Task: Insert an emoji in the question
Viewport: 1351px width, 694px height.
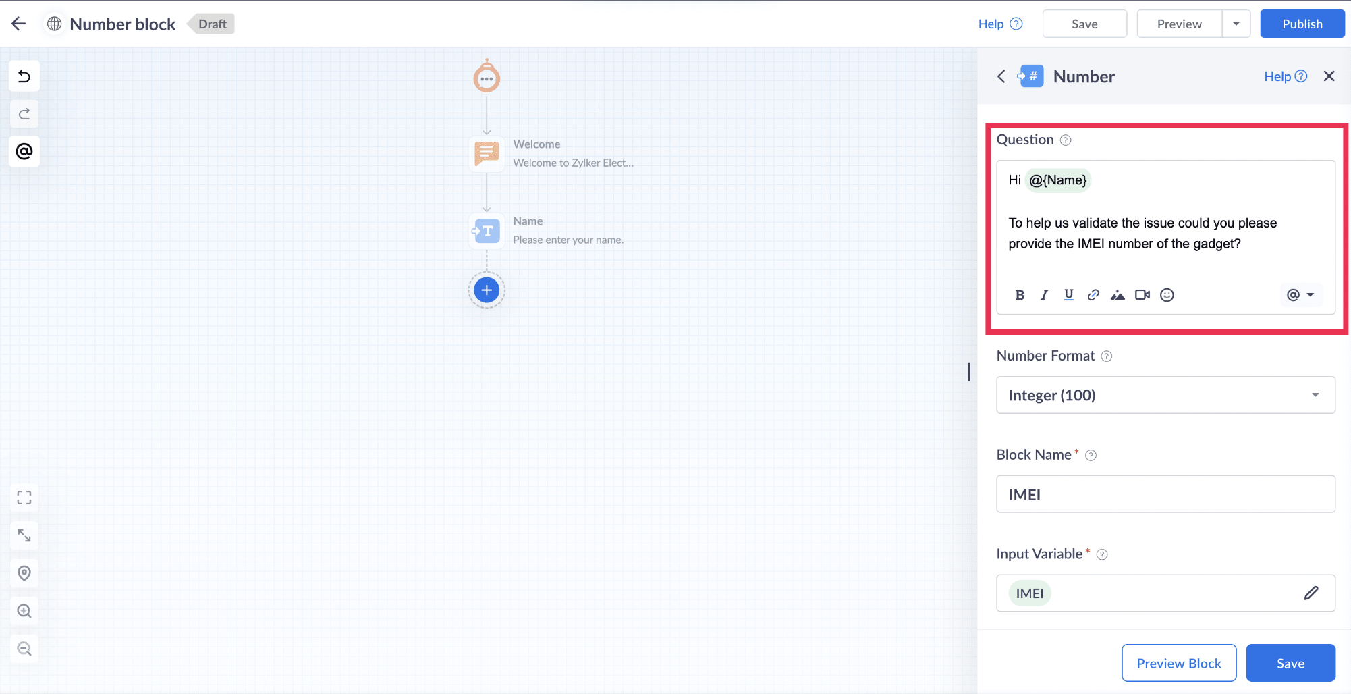Action: (1167, 295)
